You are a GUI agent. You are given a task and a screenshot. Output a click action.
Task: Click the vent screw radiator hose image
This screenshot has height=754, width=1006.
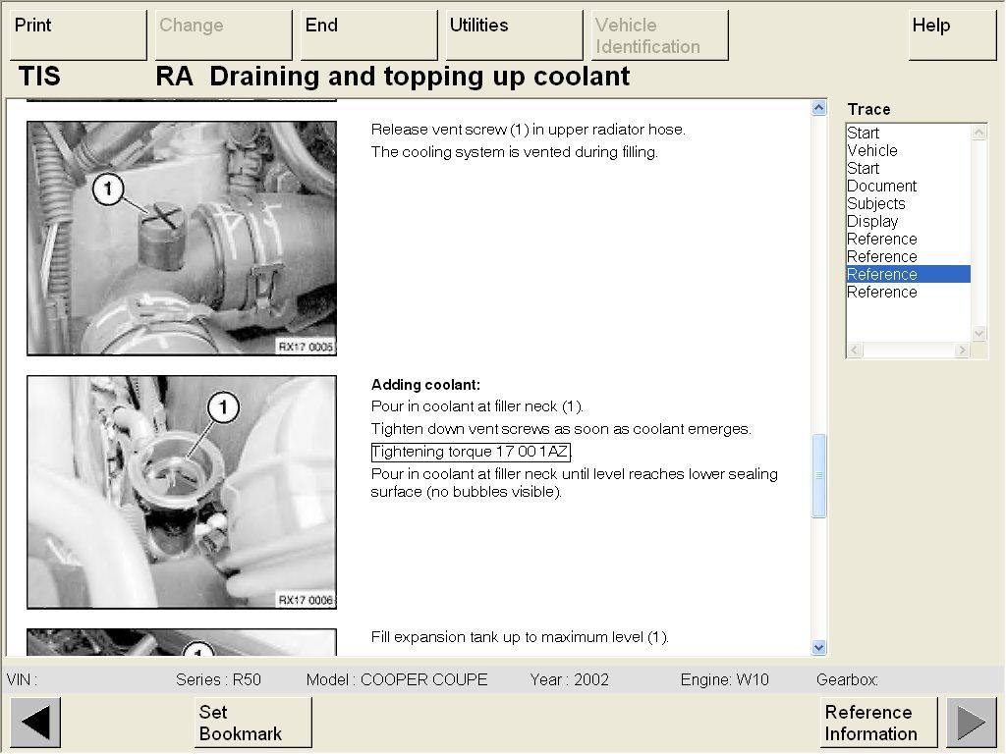point(182,238)
